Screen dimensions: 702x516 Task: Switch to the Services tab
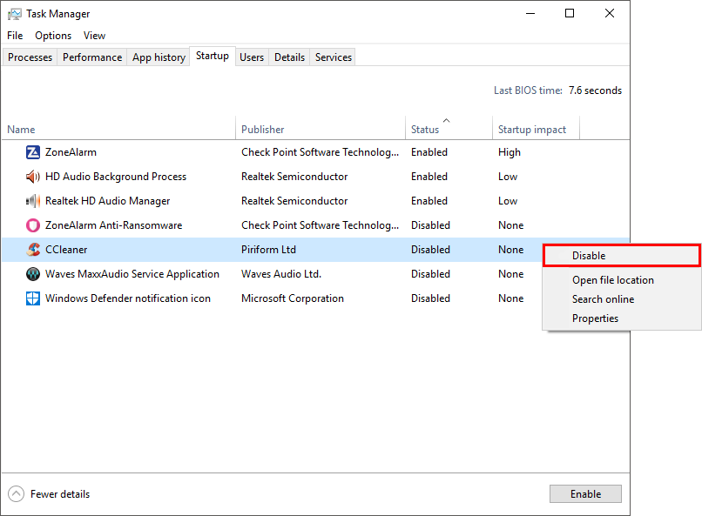pyautogui.click(x=333, y=57)
